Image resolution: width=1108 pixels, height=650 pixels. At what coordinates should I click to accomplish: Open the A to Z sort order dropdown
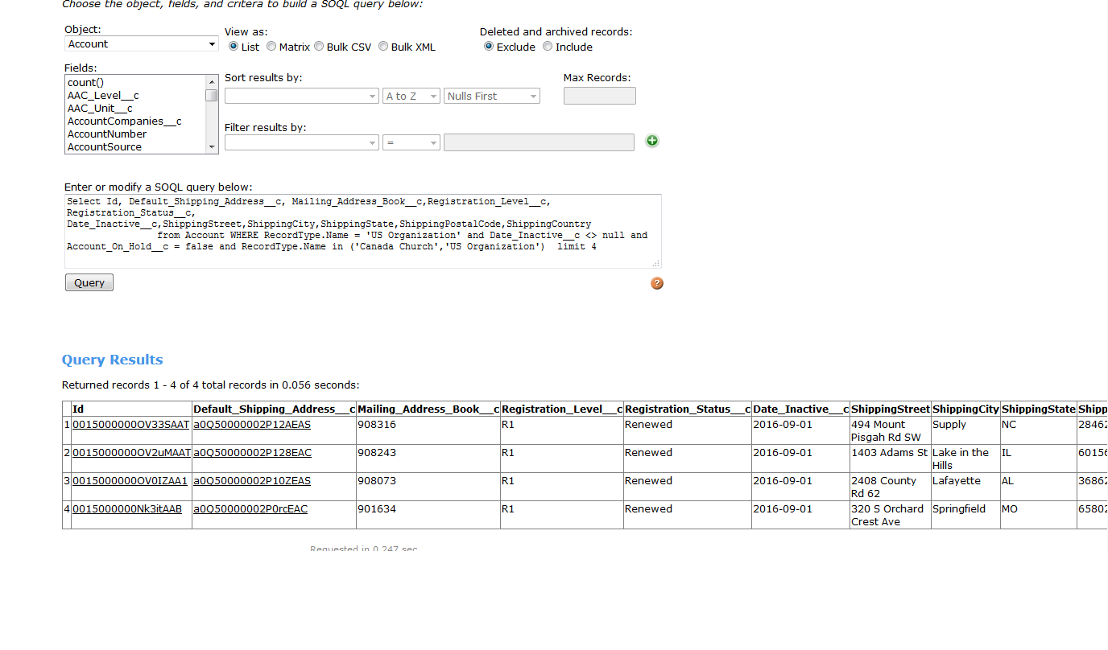click(x=411, y=97)
